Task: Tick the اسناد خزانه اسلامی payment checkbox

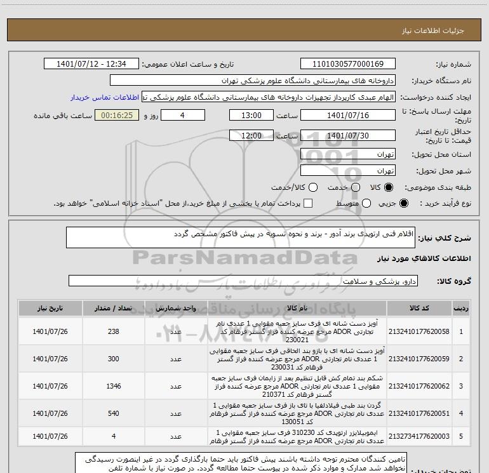Action: pos(308,203)
